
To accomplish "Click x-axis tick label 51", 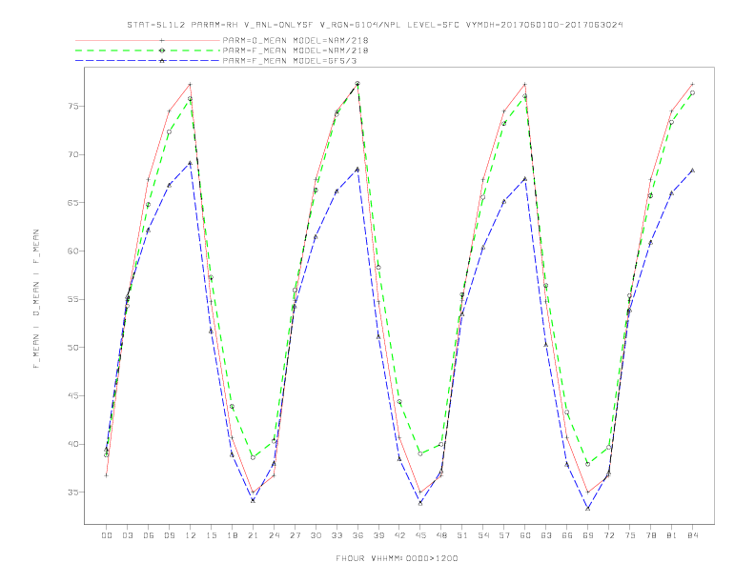I will 462,535.
